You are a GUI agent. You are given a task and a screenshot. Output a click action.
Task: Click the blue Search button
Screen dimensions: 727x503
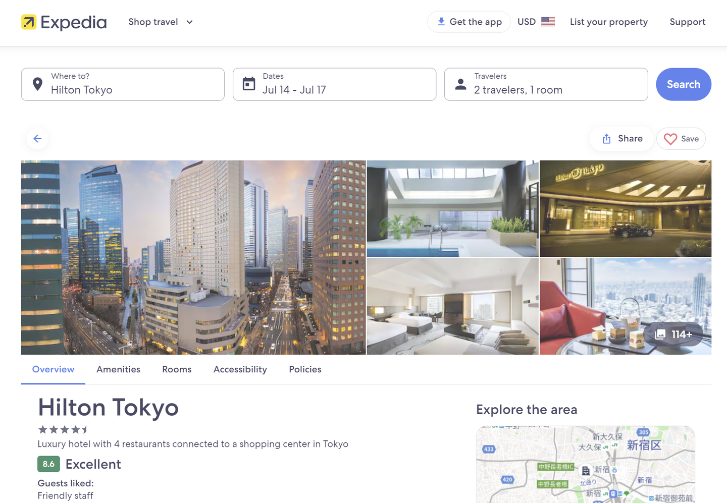tap(684, 84)
